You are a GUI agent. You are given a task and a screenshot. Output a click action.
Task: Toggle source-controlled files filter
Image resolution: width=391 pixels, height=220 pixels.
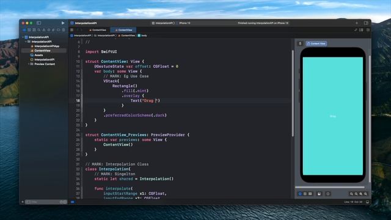(65, 202)
